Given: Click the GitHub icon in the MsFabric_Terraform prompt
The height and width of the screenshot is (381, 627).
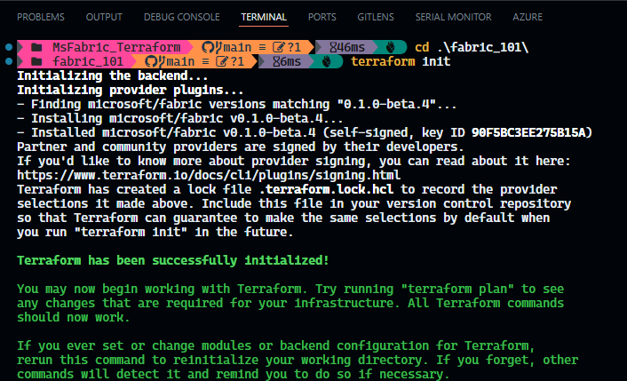Looking at the screenshot, I should click(208, 47).
